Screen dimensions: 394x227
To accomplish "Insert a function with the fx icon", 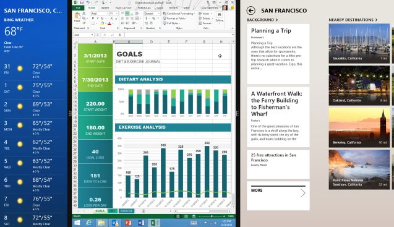I will click(x=119, y=35).
